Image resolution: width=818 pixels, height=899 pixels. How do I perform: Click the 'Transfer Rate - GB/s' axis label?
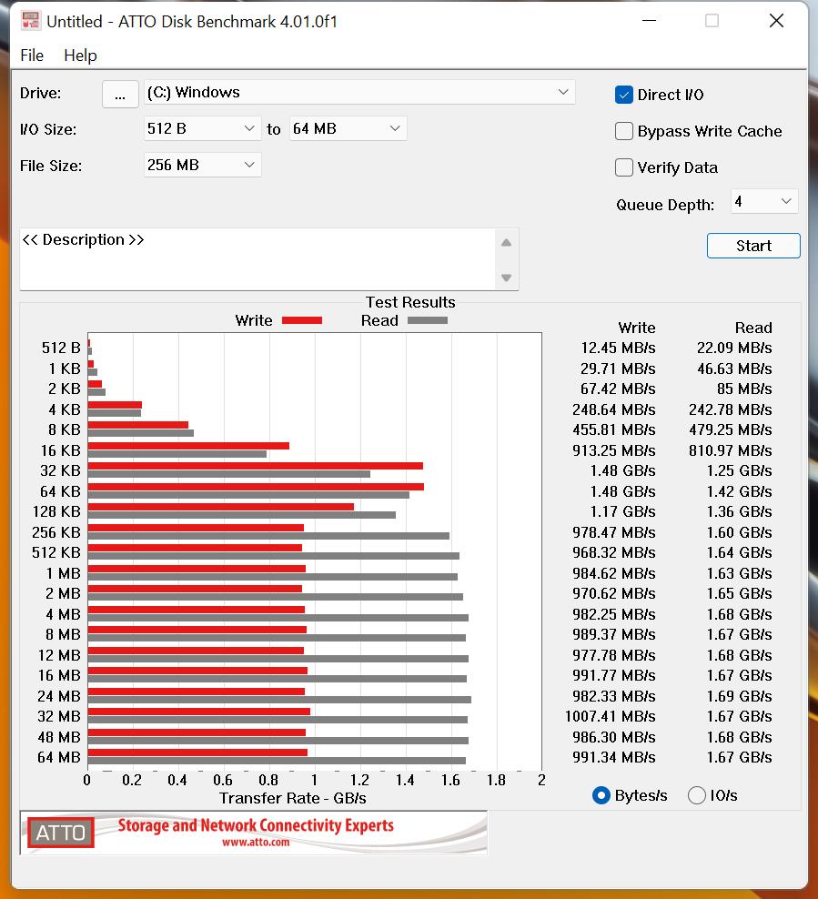(x=292, y=798)
